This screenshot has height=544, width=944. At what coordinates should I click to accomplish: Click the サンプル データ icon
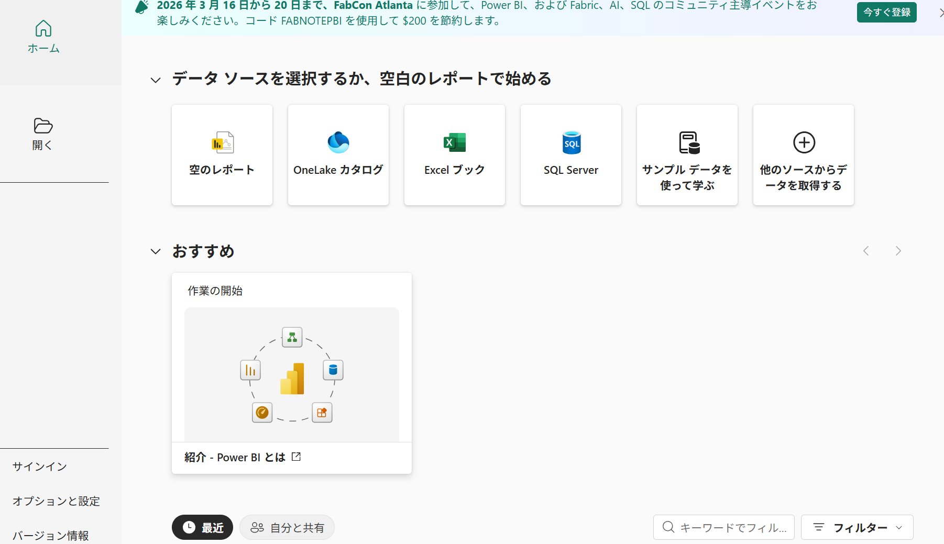(x=689, y=142)
